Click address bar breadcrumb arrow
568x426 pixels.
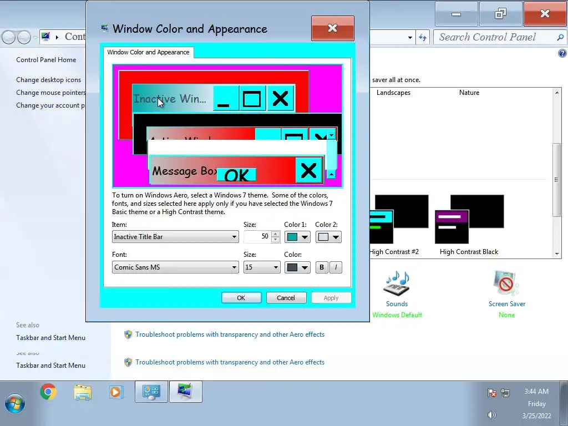click(57, 37)
